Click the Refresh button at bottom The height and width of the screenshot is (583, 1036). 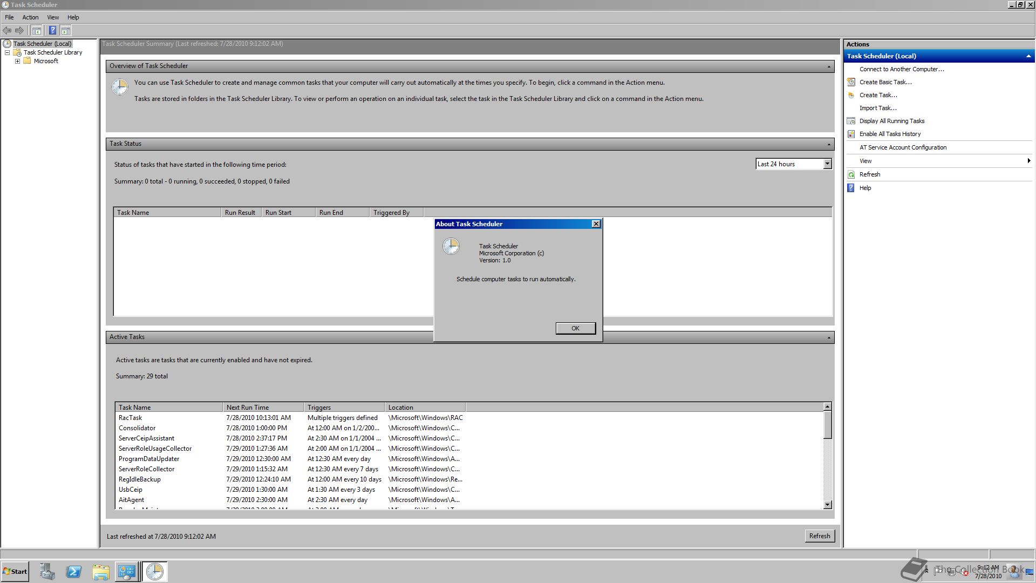coord(819,536)
